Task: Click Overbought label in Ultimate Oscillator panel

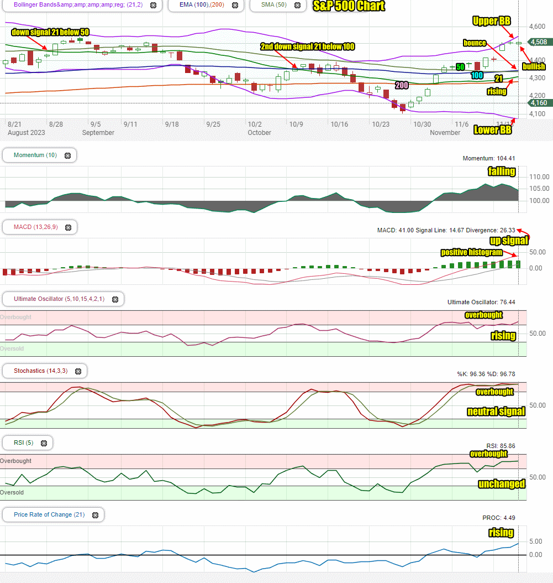Action: tap(15, 317)
